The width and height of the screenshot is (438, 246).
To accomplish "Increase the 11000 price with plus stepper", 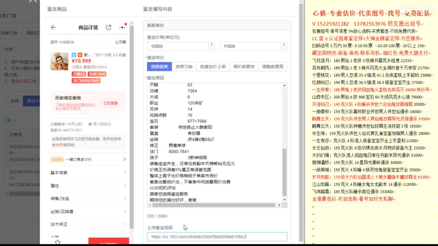I will point(284,44).
